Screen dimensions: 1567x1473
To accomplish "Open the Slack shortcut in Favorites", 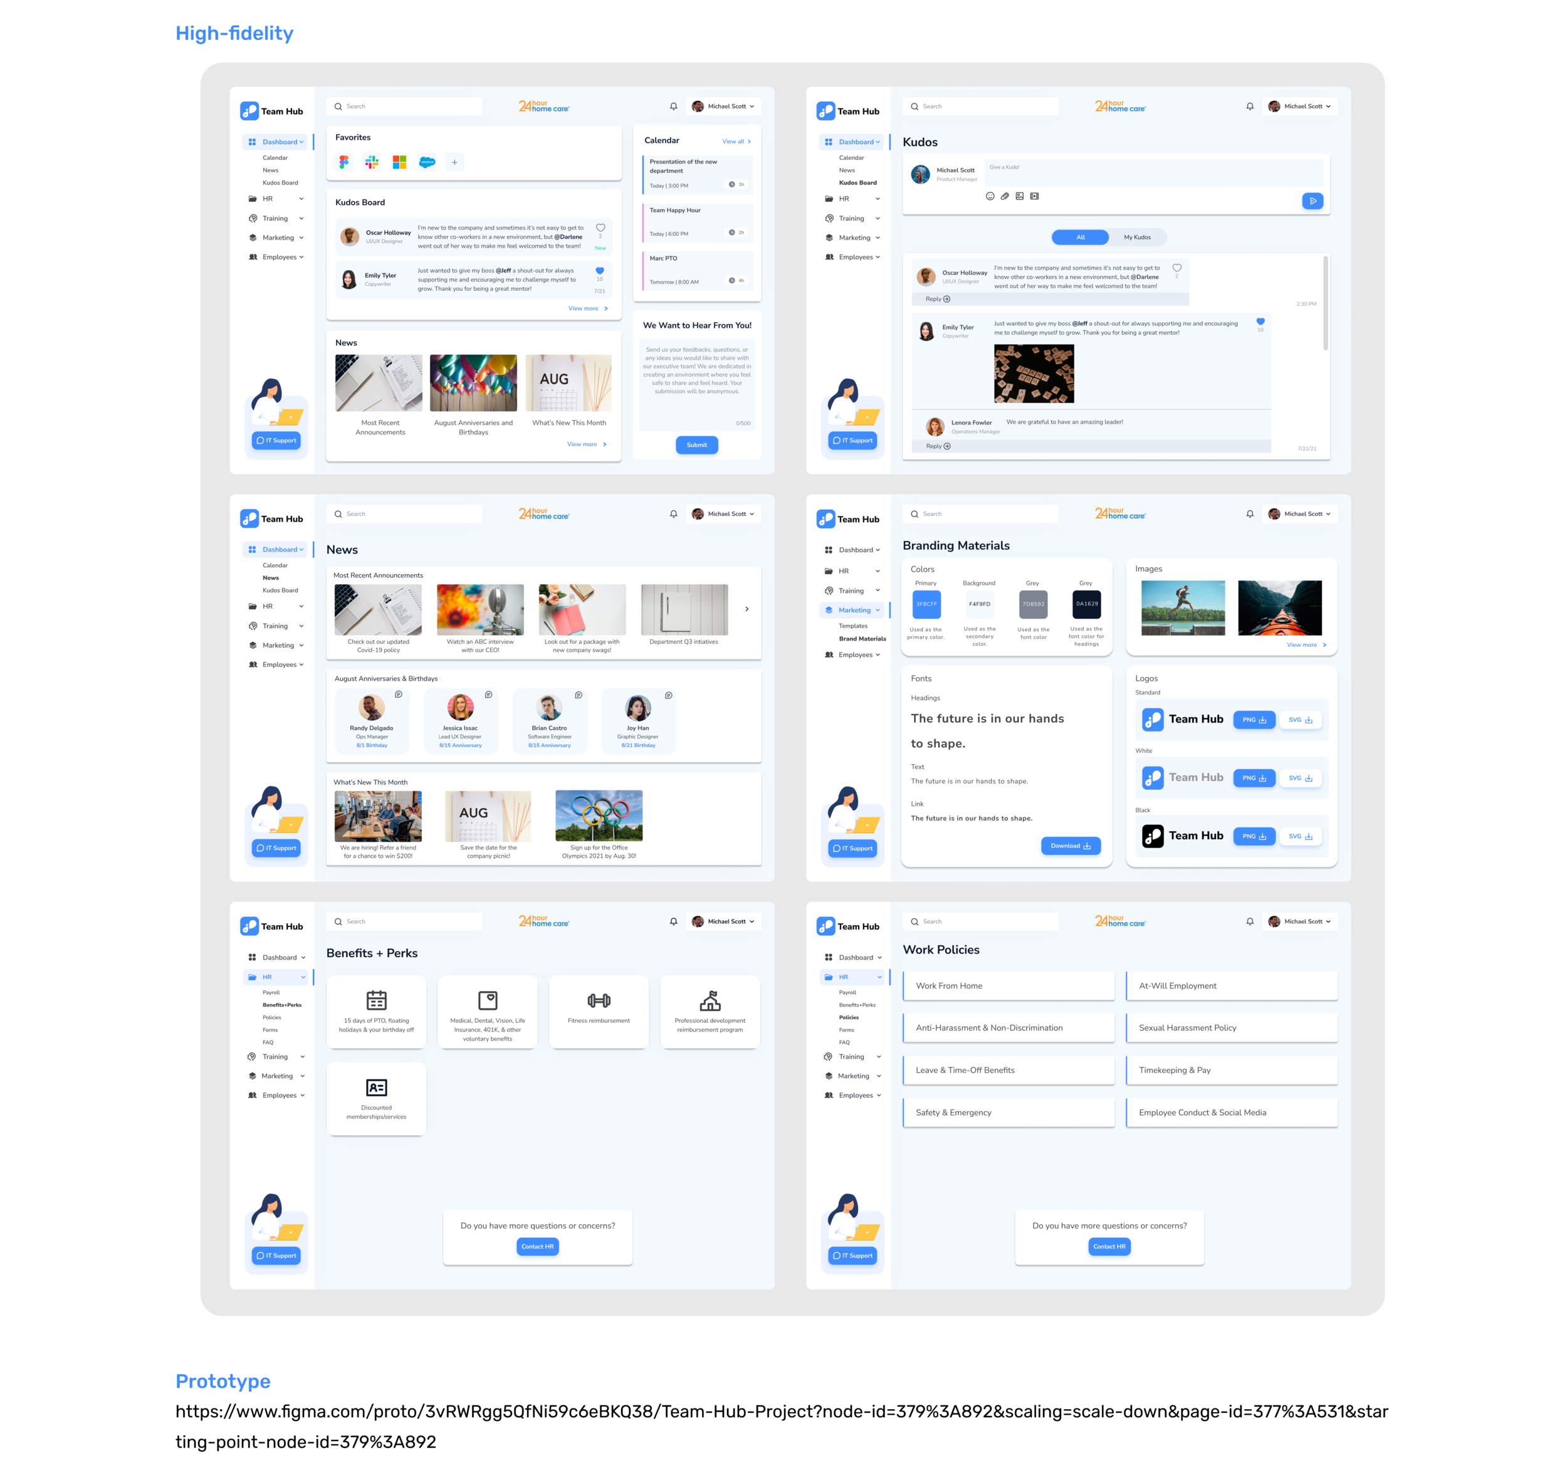I will [371, 162].
